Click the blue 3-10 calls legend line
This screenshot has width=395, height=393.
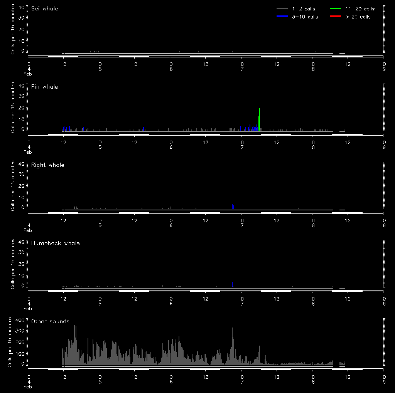282,17
